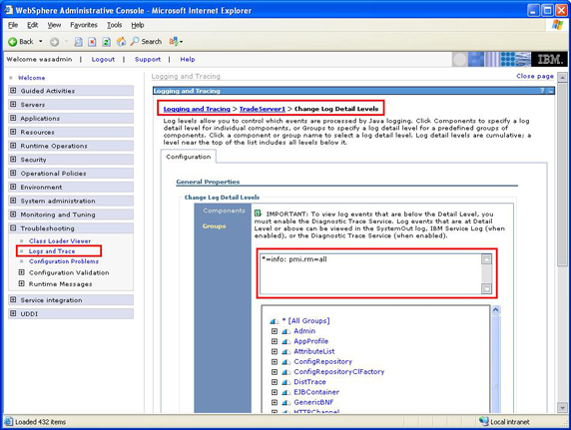Image resolution: width=571 pixels, height=430 pixels.
Task: Click the Welcome navigation link
Action: [x=32, y=78]
